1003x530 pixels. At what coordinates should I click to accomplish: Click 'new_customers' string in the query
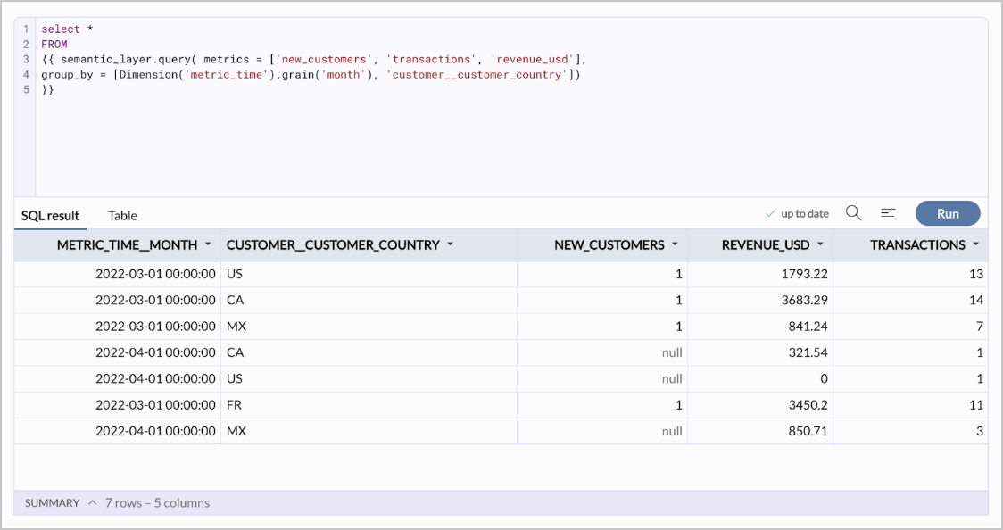tap(324, 60)
